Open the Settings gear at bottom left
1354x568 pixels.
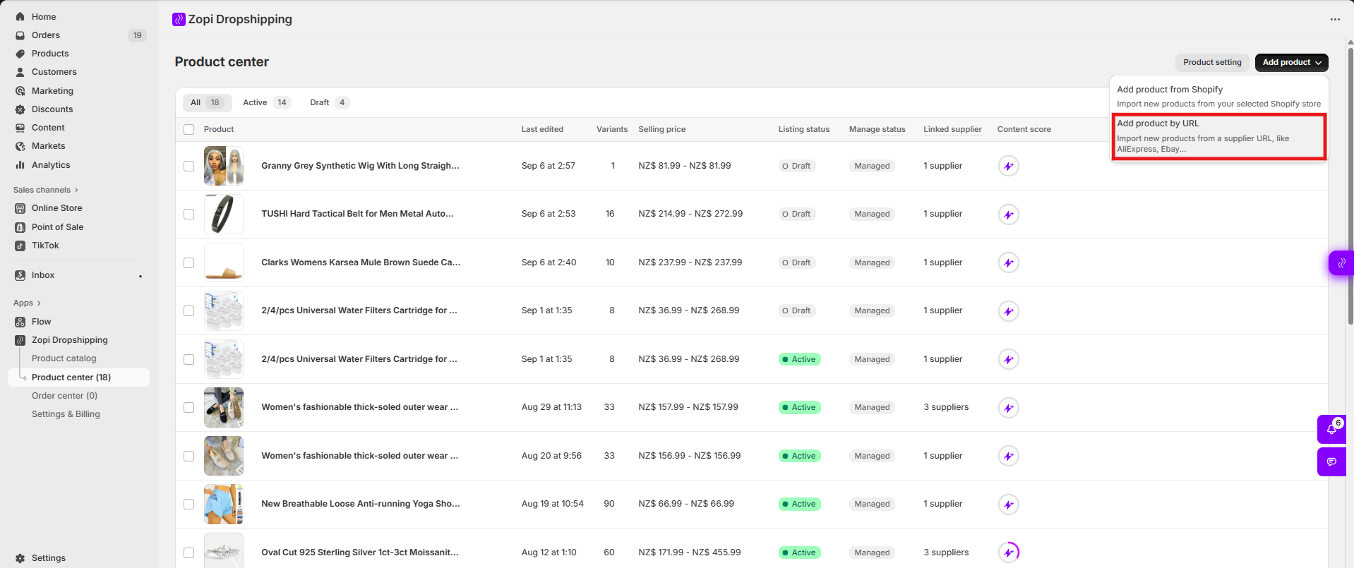coord(20,558)
